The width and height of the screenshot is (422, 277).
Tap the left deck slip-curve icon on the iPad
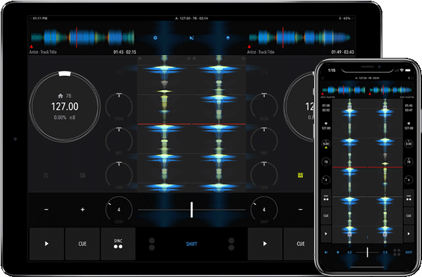coord(46,175)
